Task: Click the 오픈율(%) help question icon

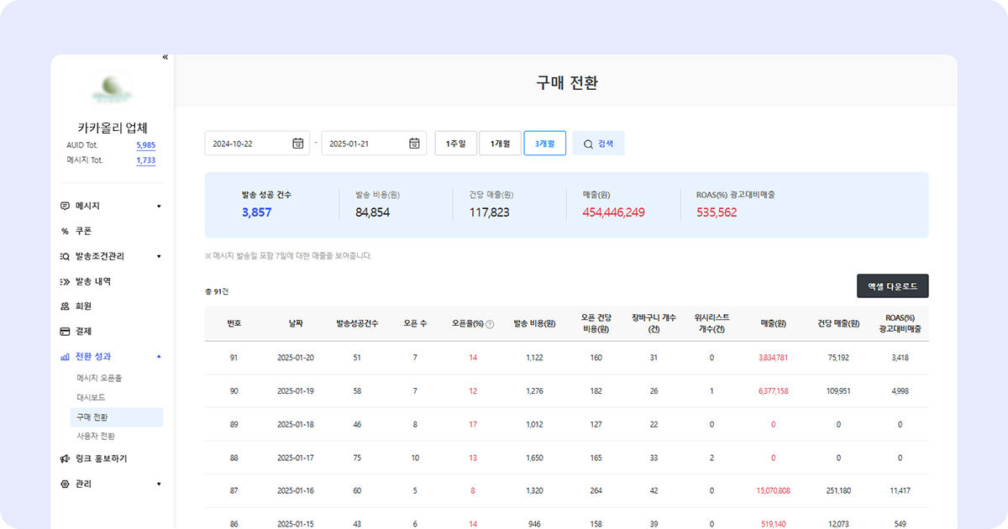Action: point(490,324)
